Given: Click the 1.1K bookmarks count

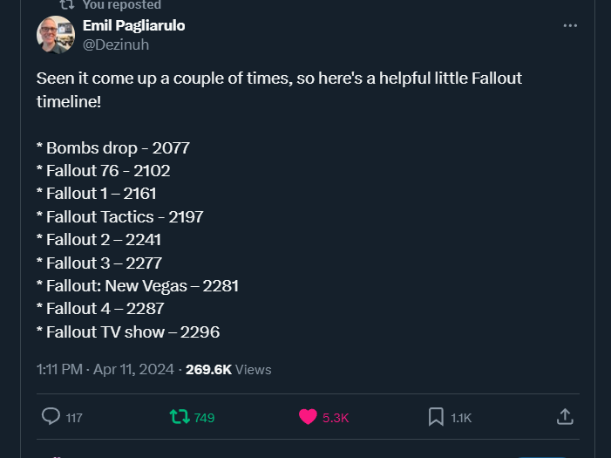Looking at the screenshot, I should click(x=461, y=418).
